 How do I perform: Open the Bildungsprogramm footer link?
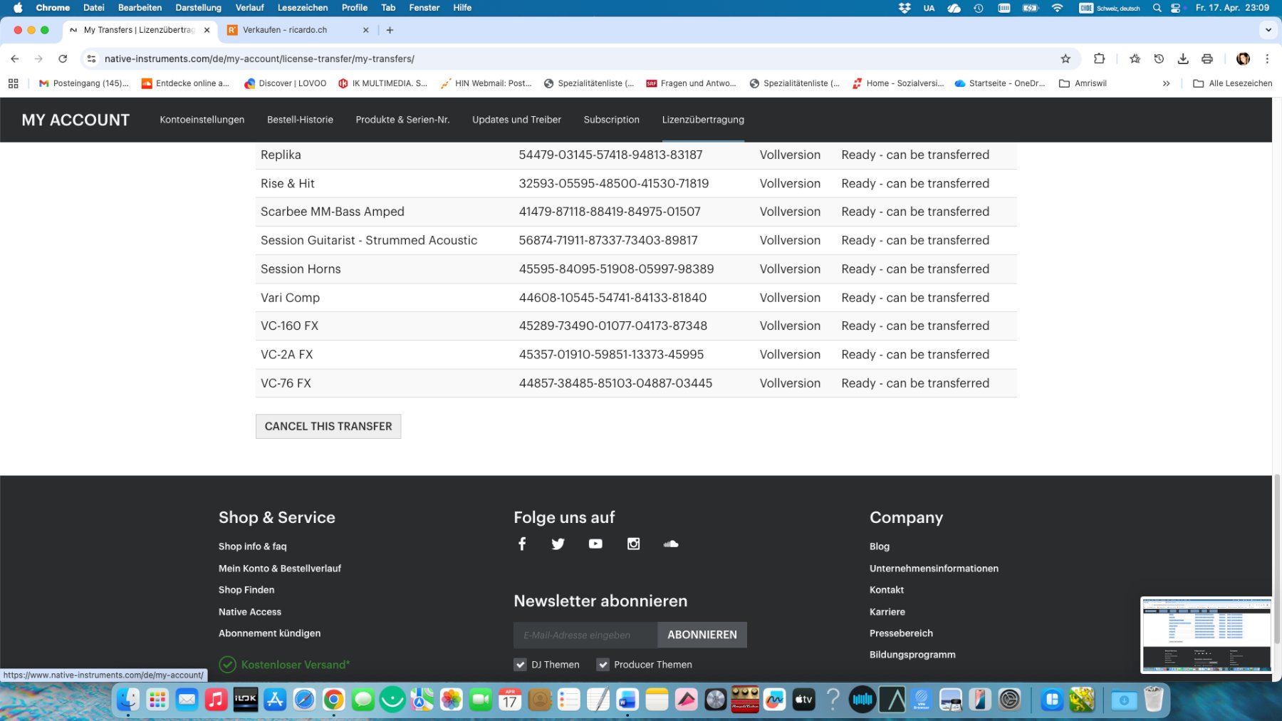(x=912, y=655)
